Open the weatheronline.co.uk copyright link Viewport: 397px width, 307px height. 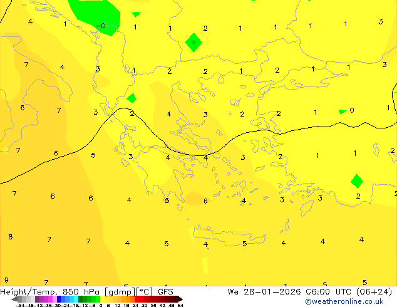pos(344,301)
